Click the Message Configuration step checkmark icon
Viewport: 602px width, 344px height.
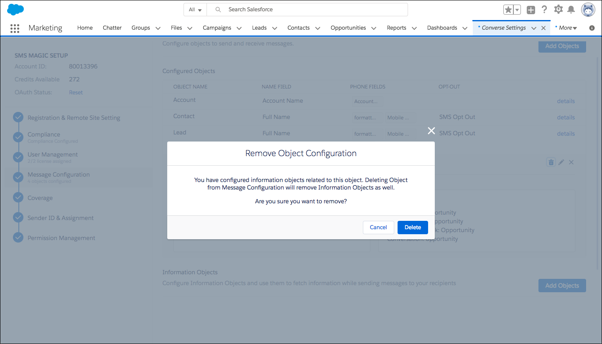pyautogui.click(x=18, y=177)
